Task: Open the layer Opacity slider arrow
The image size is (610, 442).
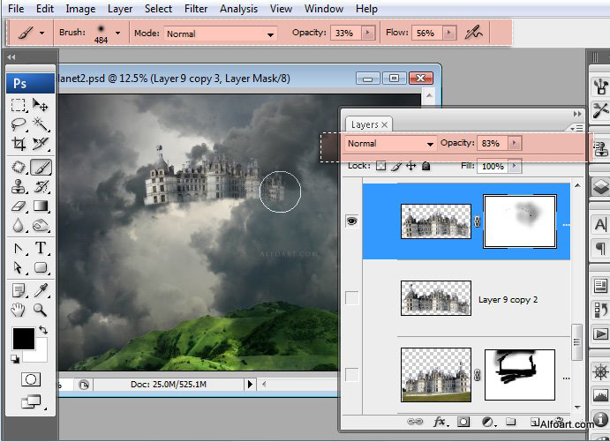Action: [515, 143]
